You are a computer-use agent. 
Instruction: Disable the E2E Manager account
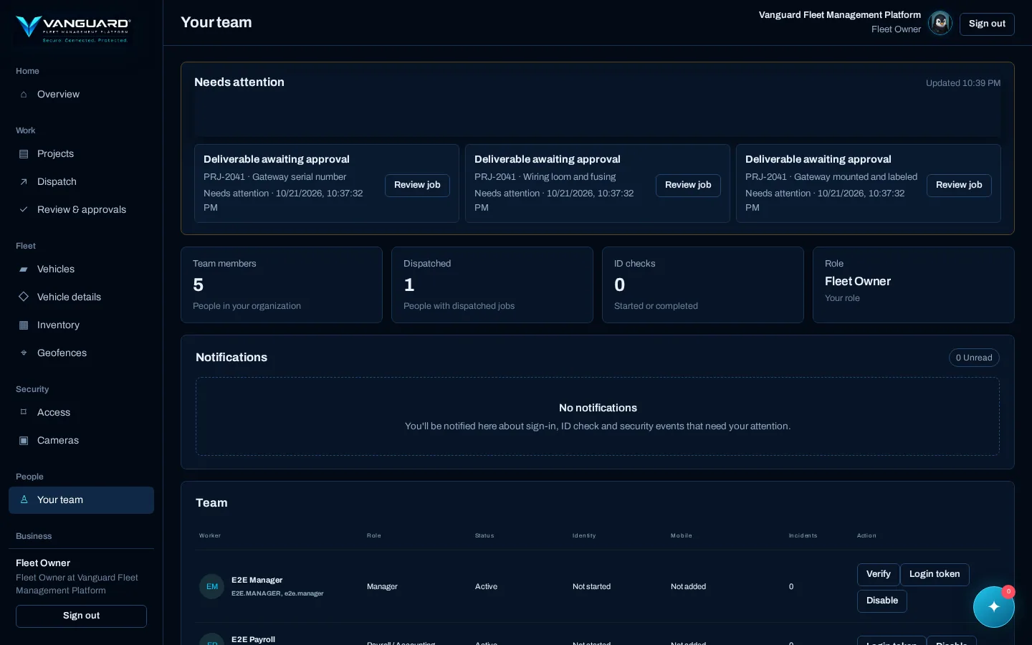(x=882, y=601)
